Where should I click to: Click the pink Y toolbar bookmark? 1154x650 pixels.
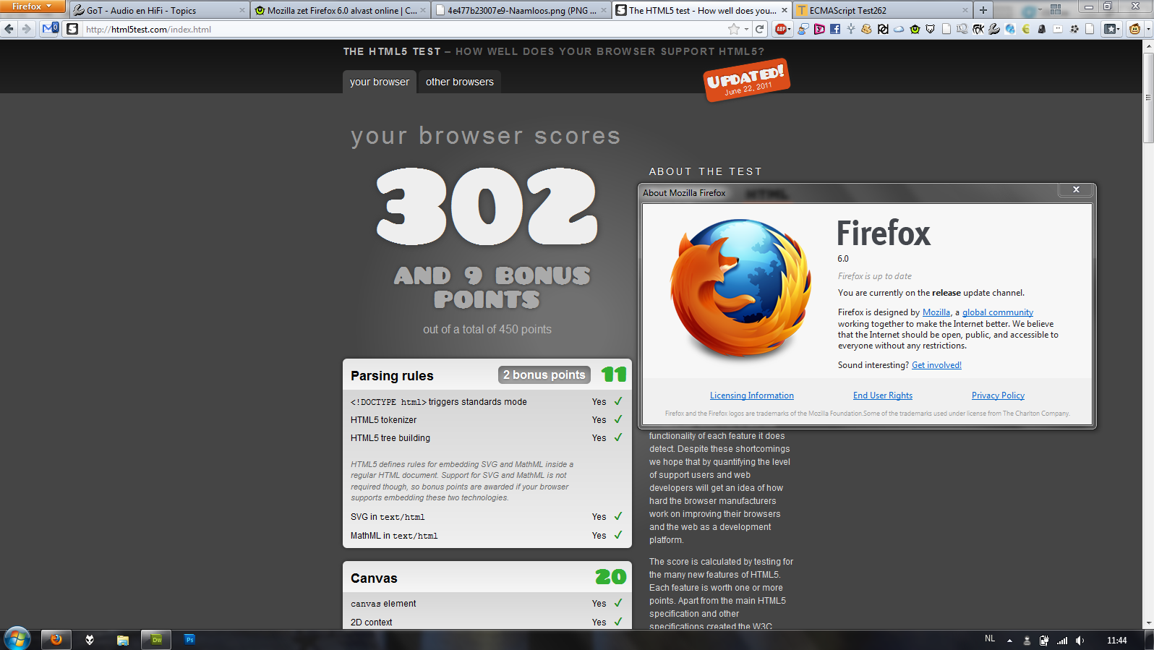(x=819, y=29)
